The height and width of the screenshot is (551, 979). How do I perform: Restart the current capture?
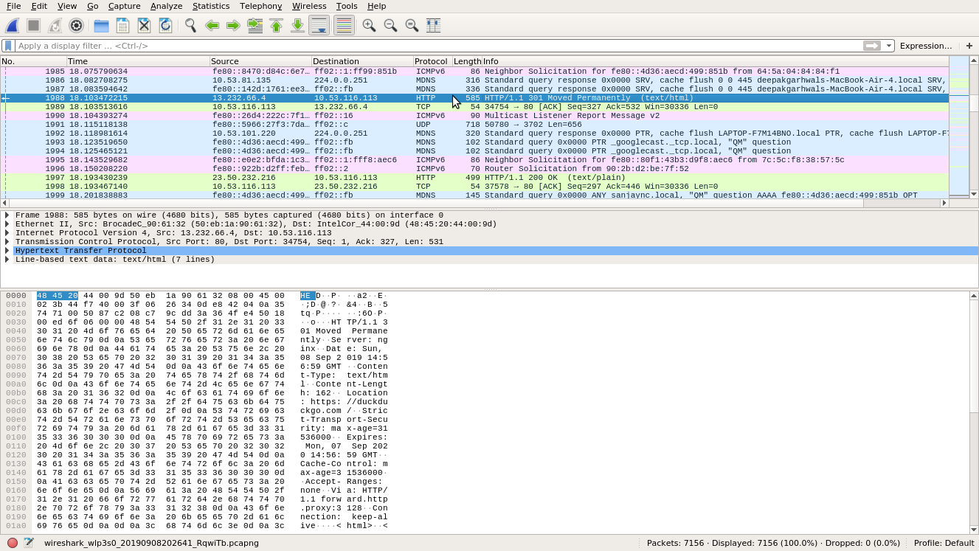55,25
